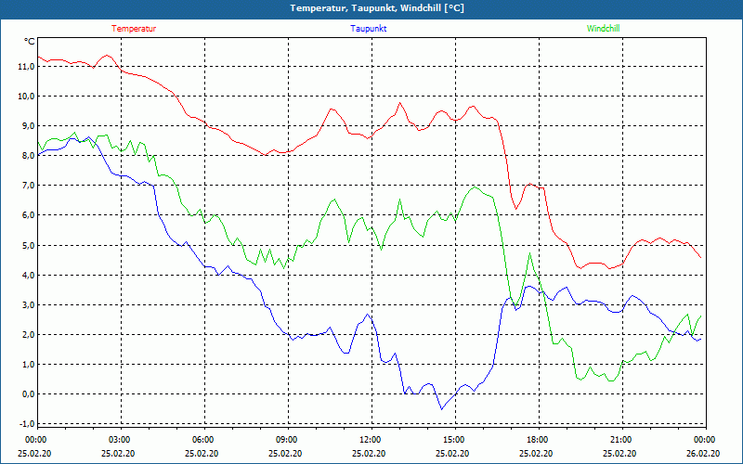743x464 pixels.
Task: Click the 21:00 time label
Action: pyautogui.click(x=620, y=440)
